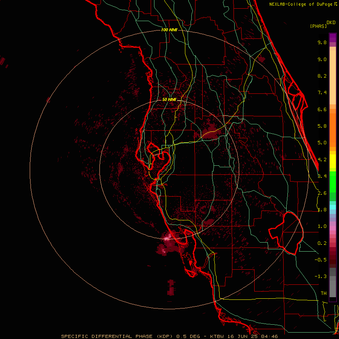Click the -1.3 legend value
This screenshot has width=339, height=339.
pyautogui.click(x=321, y=276)
